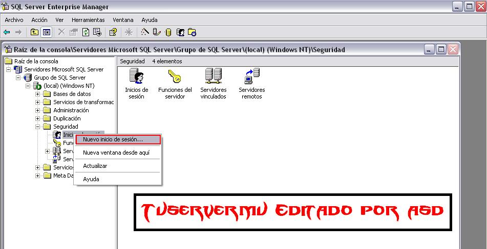
Task: Click the key icon under Seguridad in tree
Action: click(x=57, y=143)
